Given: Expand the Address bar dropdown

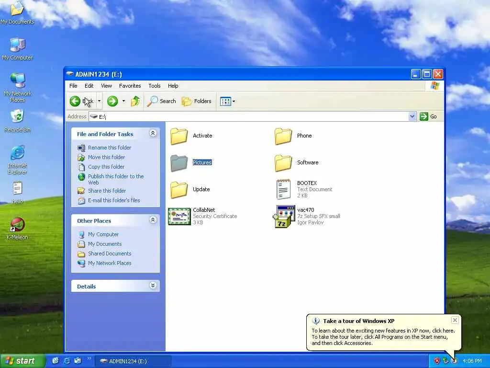Looking at the screenshot, I should 412,116.
